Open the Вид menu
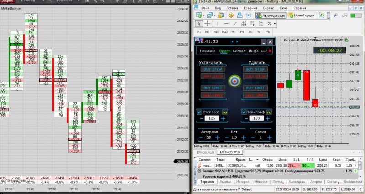This screenshot has width=365, height=194. pyautogui.click(x=218, y=8)
